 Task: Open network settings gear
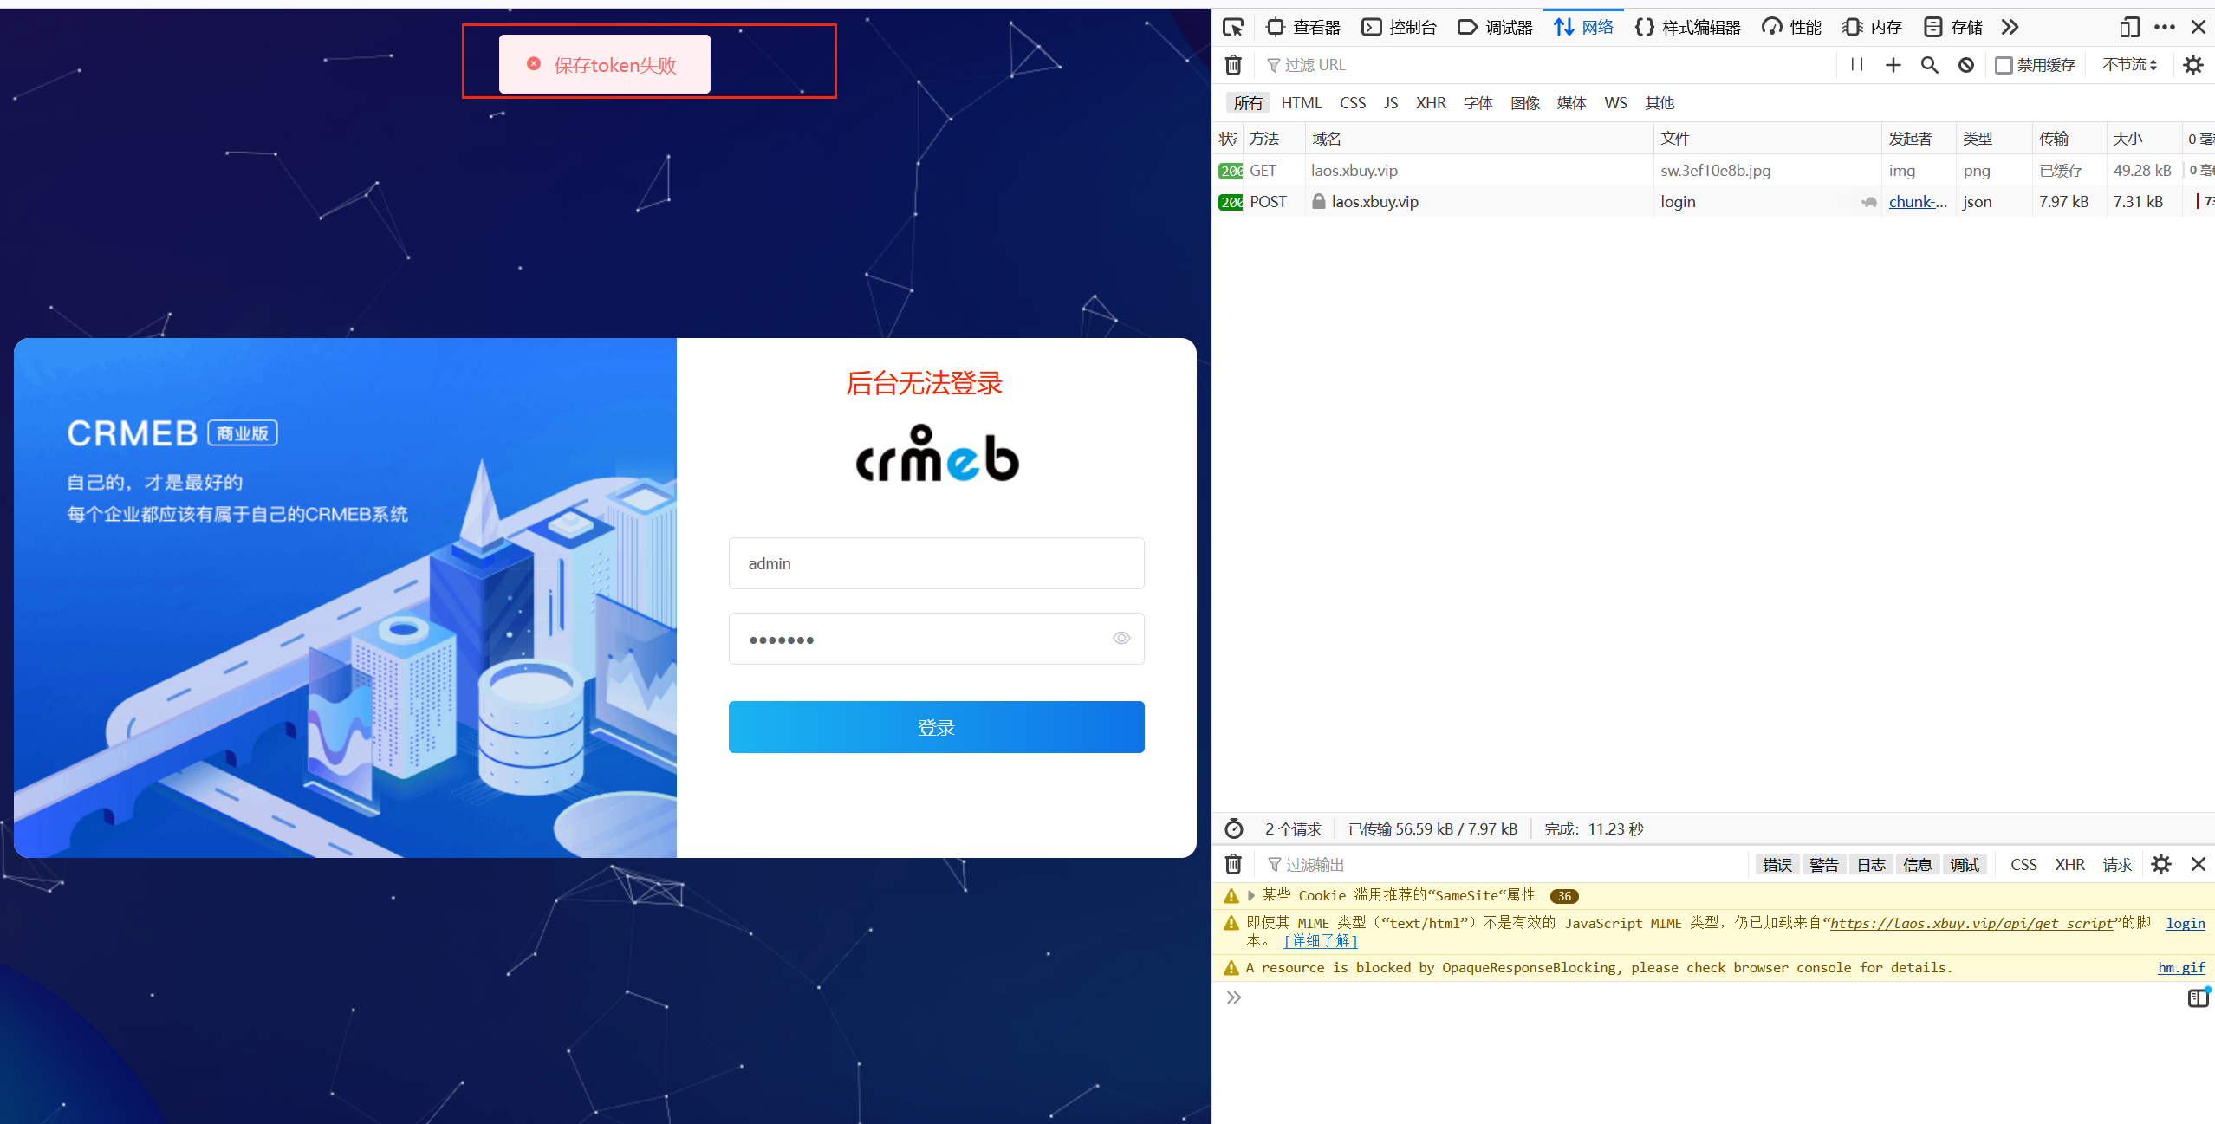(x=2193, y=65)
